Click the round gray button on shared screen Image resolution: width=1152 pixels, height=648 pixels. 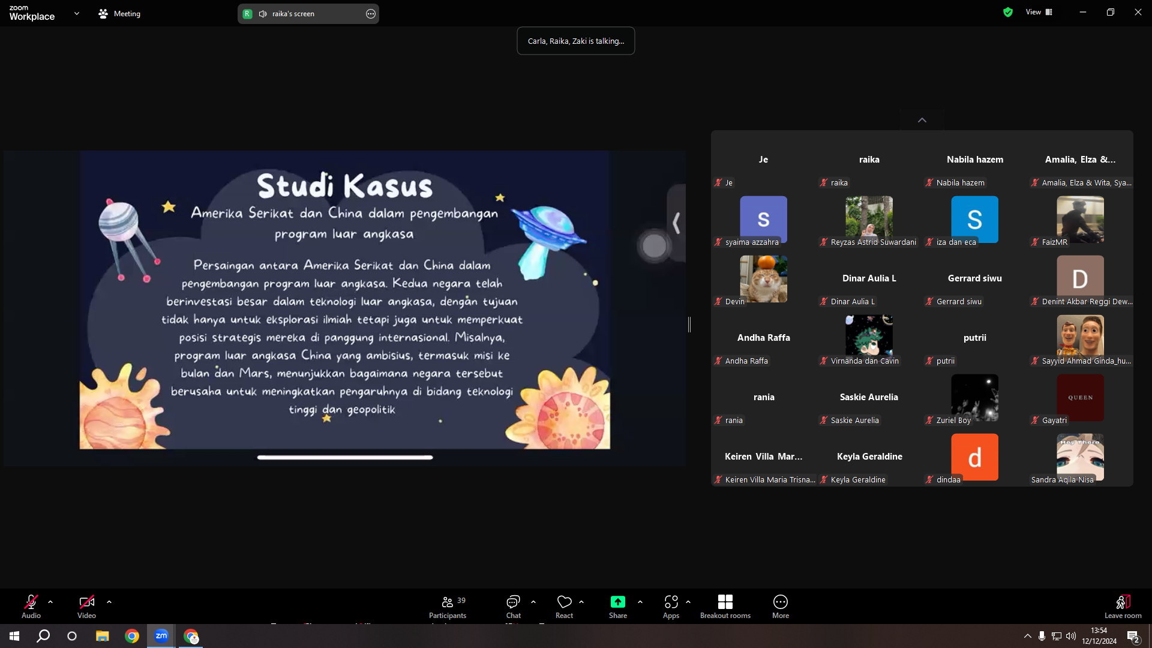click(655, 245)
